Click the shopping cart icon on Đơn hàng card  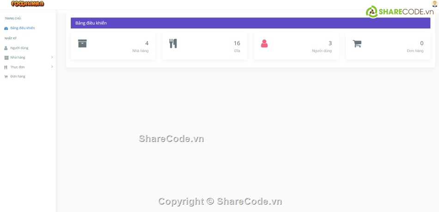click(357, 43)
